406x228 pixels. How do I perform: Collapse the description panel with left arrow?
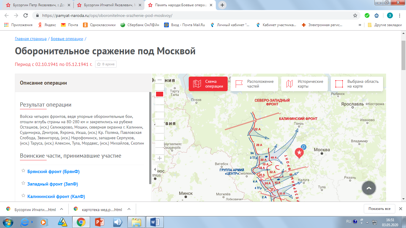point(155,170)
